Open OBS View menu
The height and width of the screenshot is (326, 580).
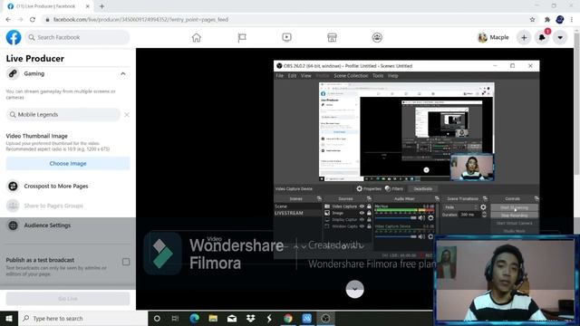(x=306, y=76)
